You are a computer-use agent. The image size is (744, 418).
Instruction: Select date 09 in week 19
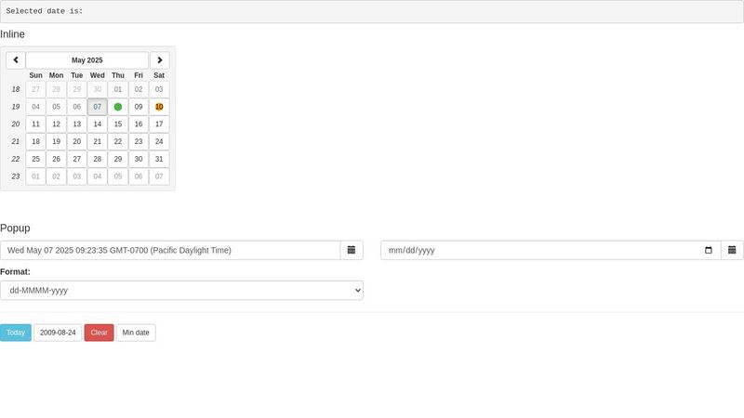tap(139, 107)
